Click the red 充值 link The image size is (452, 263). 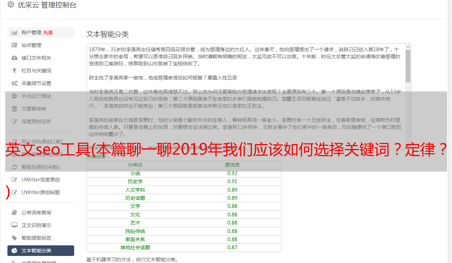point(48,32)
